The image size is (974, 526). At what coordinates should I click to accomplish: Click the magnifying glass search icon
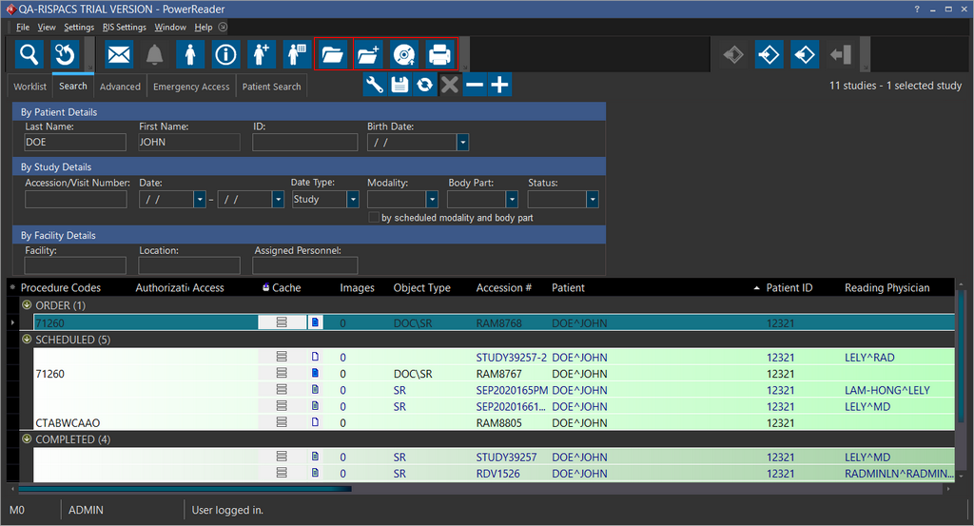coord(30,54)
